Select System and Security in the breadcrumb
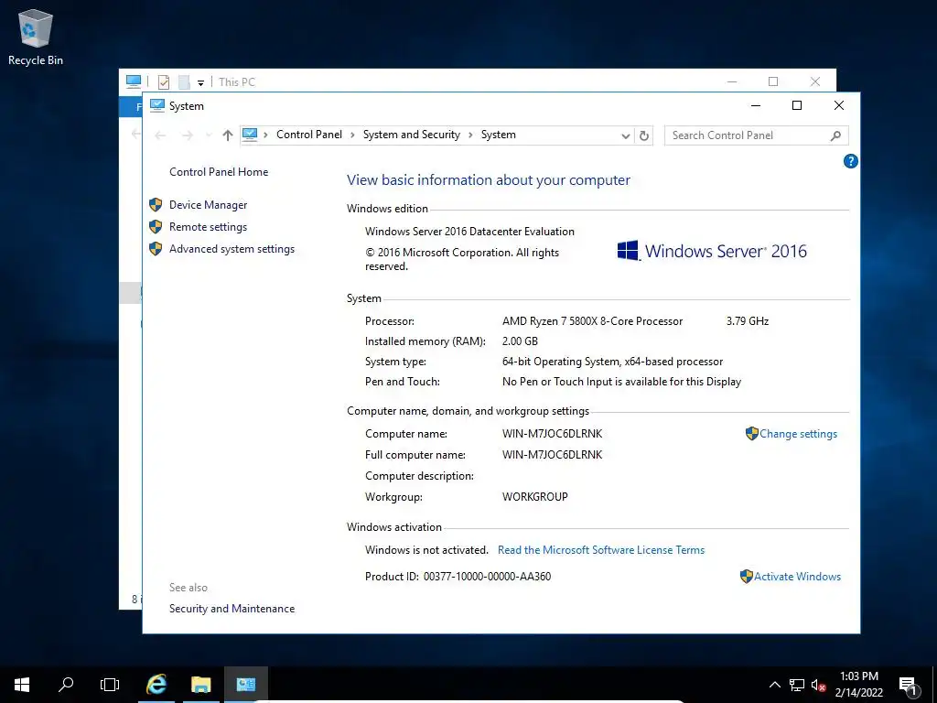 coord(412,135)
